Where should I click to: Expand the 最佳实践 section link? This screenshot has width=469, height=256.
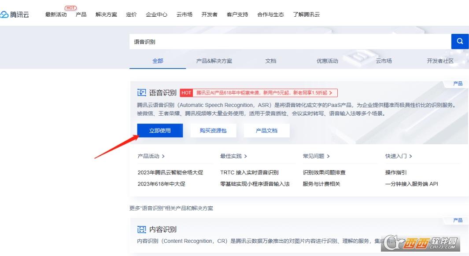[233, 156]
